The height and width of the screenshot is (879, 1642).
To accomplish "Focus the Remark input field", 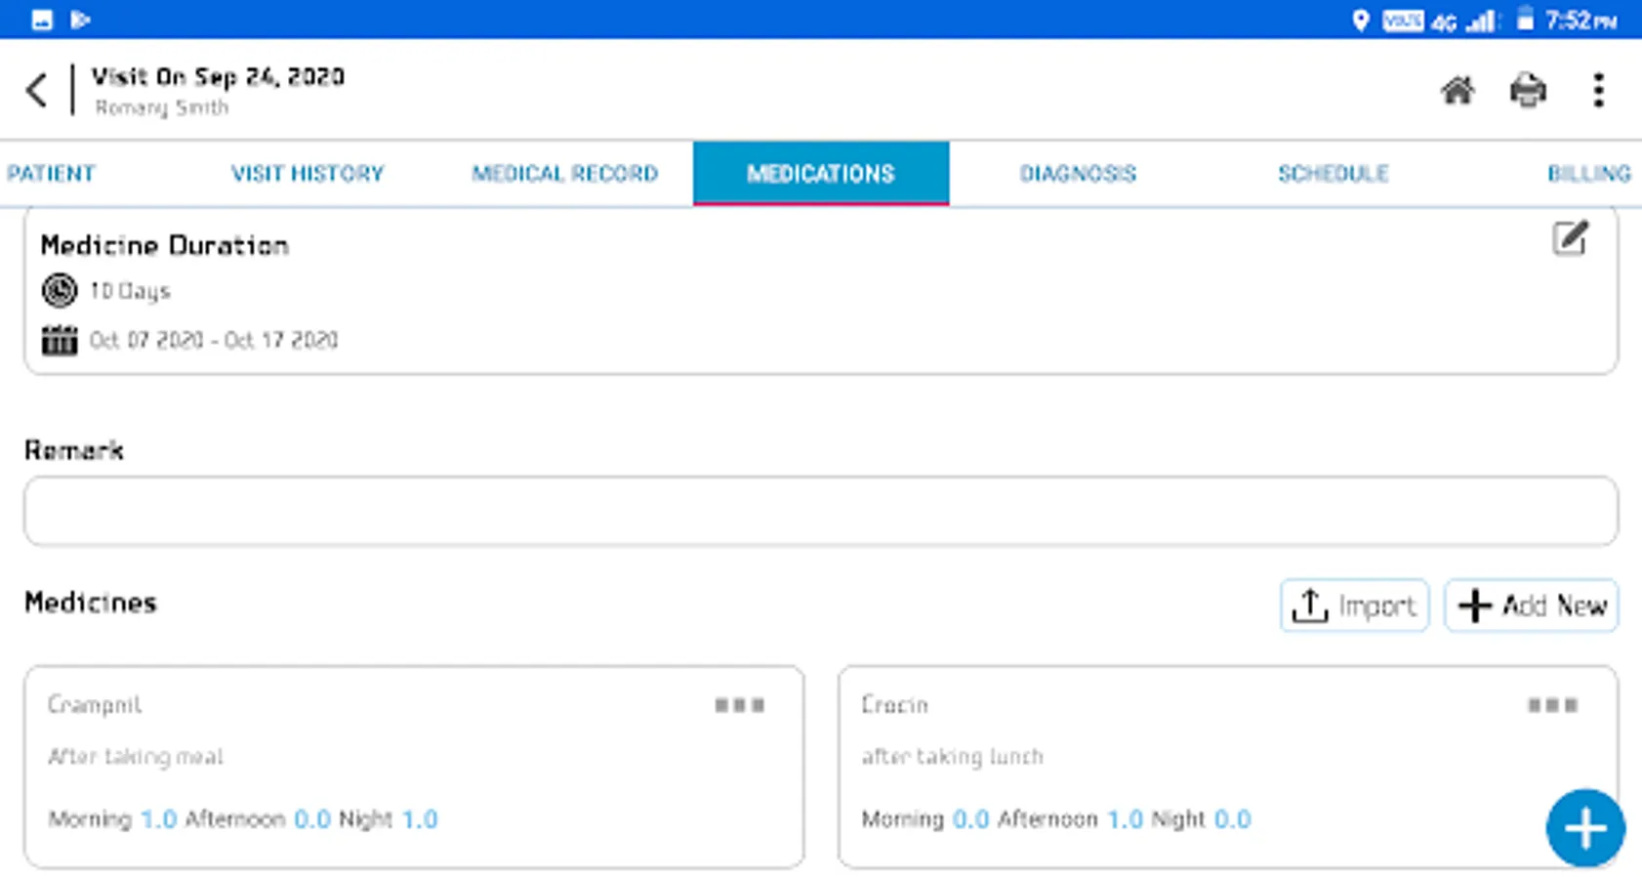I will tap(821, 511).
